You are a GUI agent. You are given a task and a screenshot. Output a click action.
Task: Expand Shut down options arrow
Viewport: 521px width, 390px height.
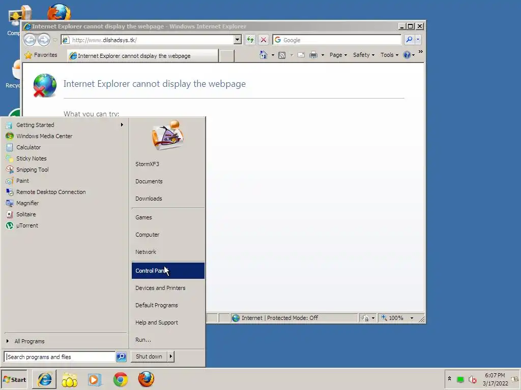[171, 356]
